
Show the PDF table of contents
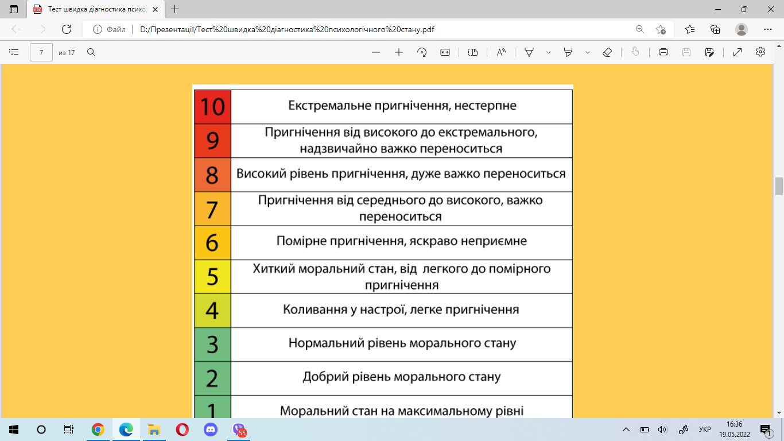click(x=14, y=52)
